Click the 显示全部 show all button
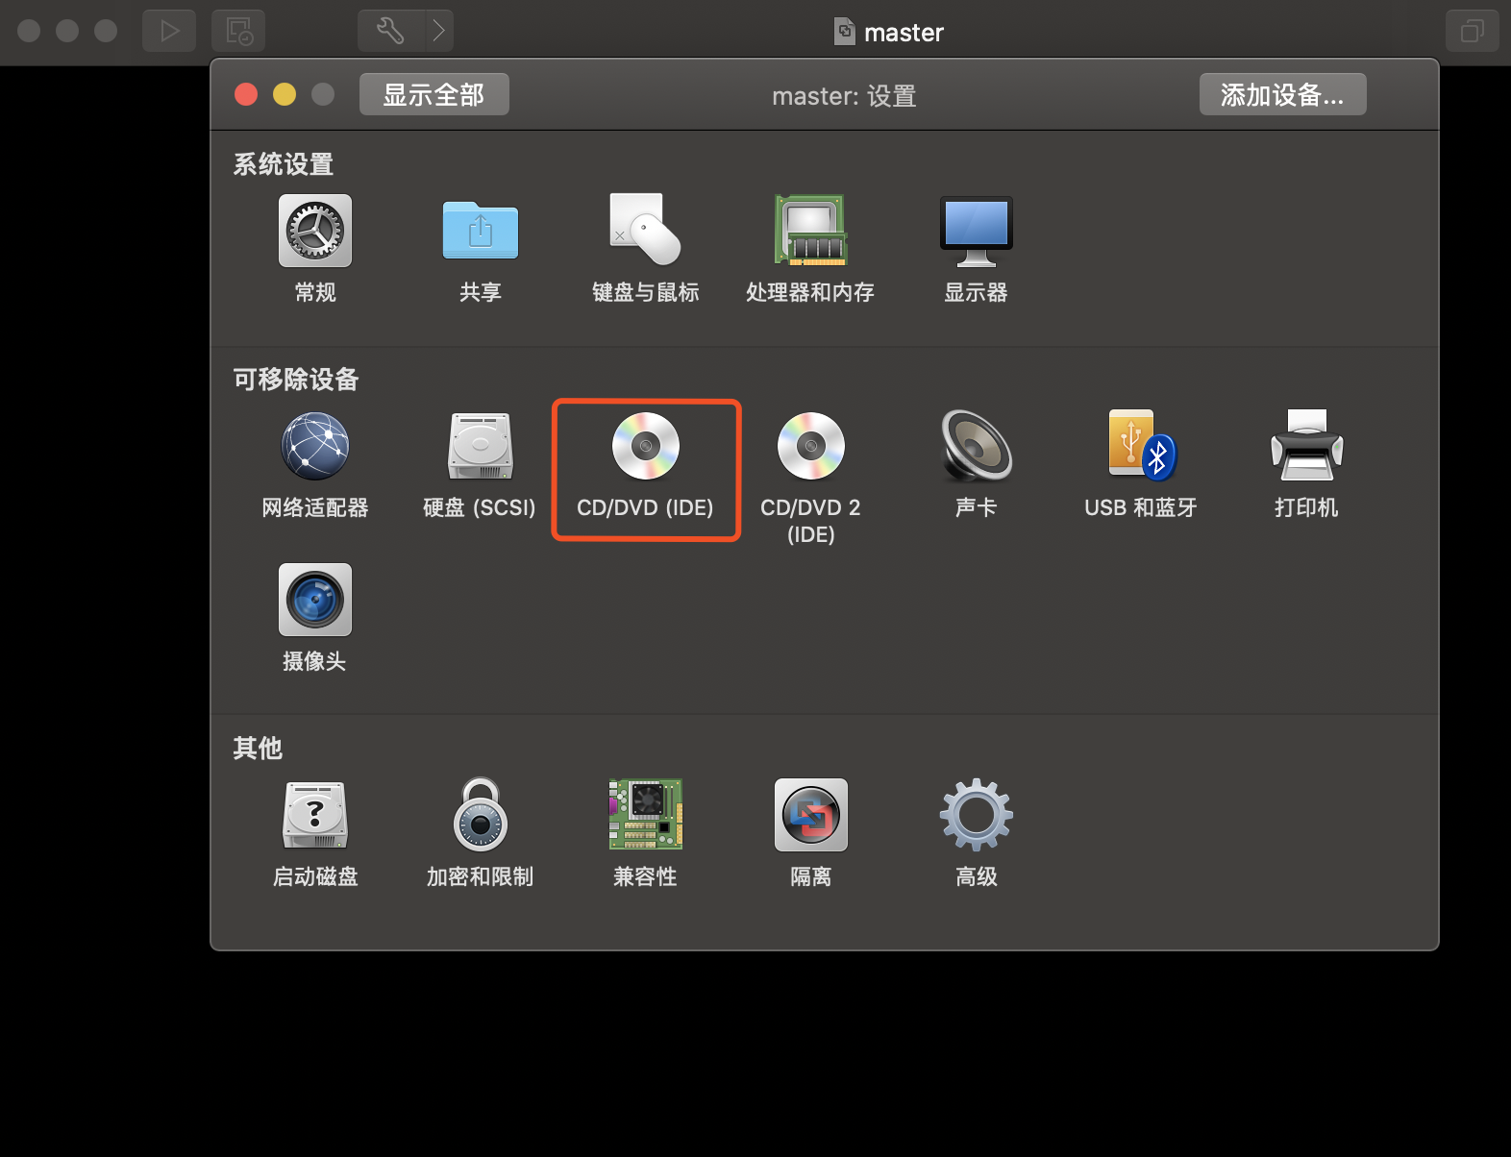Image resolution: width=1511 pixels, height=1157 pixels. (434, 94)
